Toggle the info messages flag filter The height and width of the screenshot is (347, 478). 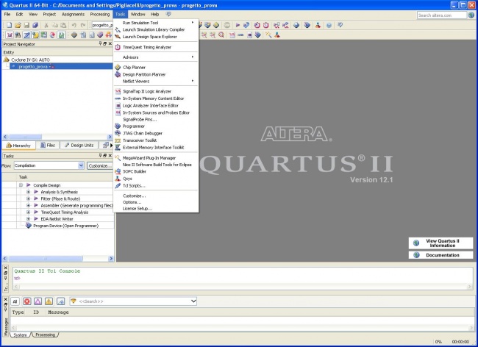60,301
